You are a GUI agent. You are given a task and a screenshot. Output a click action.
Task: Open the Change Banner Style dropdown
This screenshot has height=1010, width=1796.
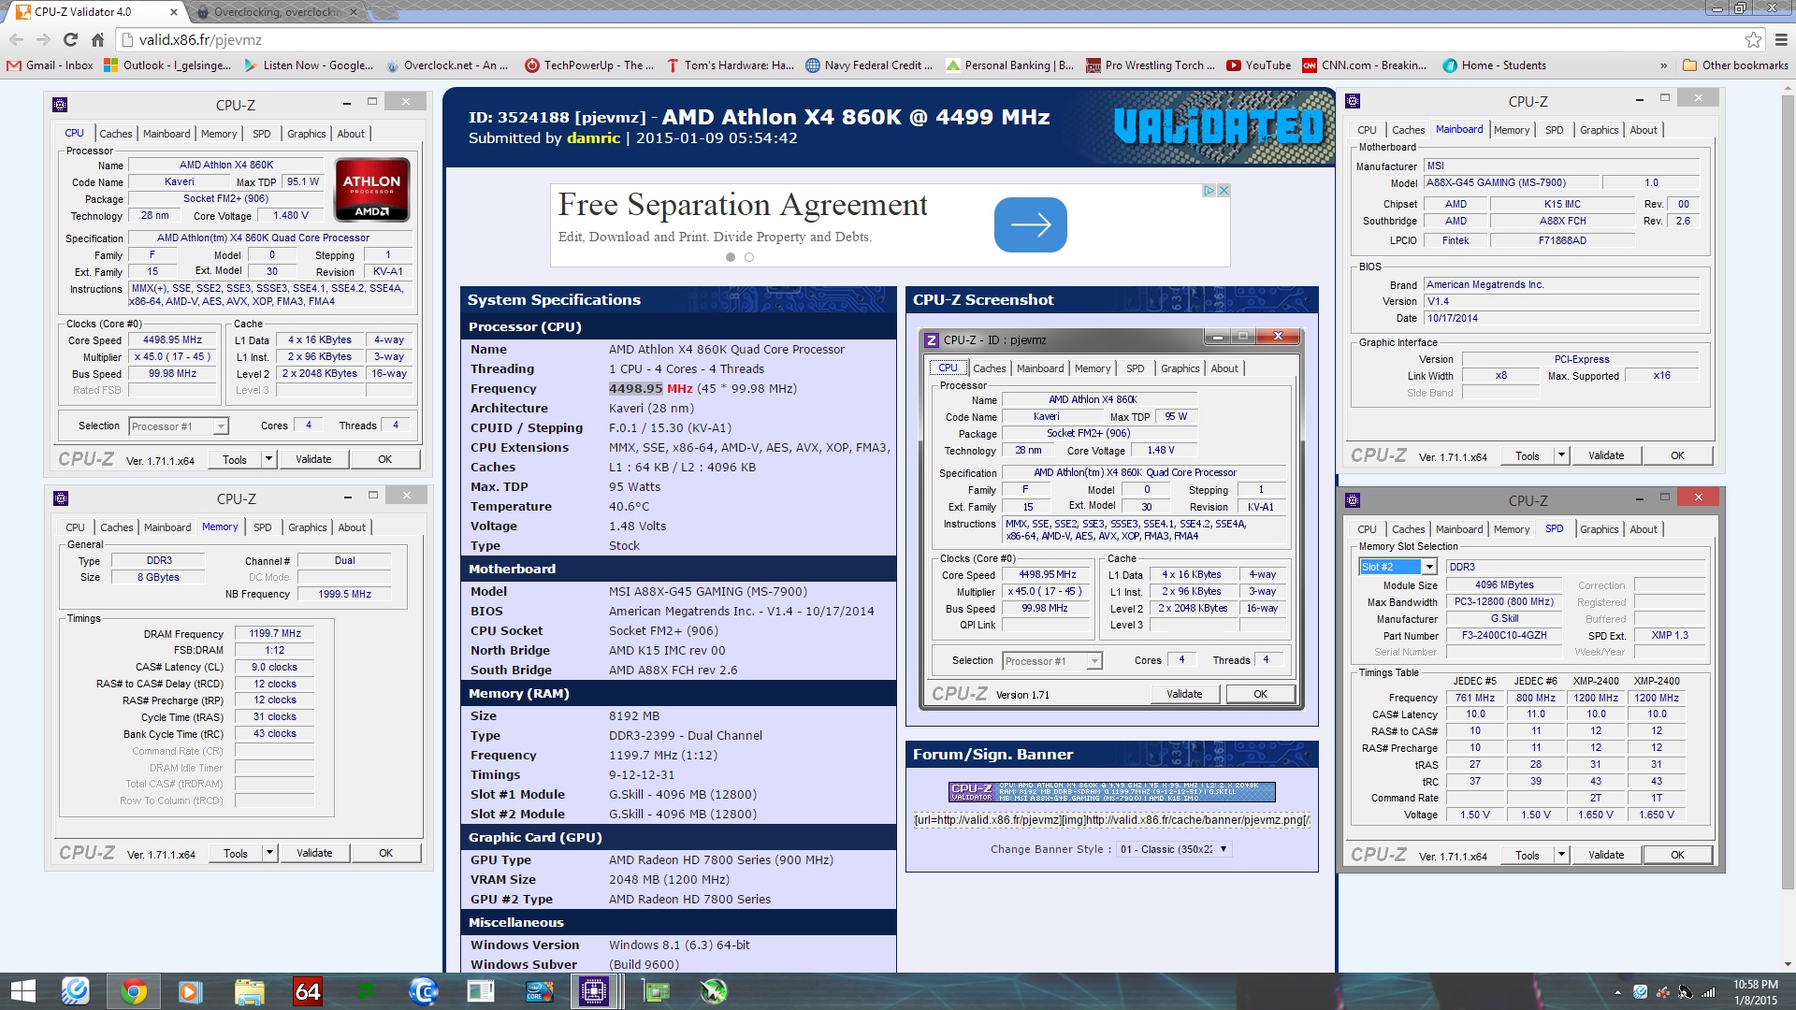click(x=1174, y=849)
